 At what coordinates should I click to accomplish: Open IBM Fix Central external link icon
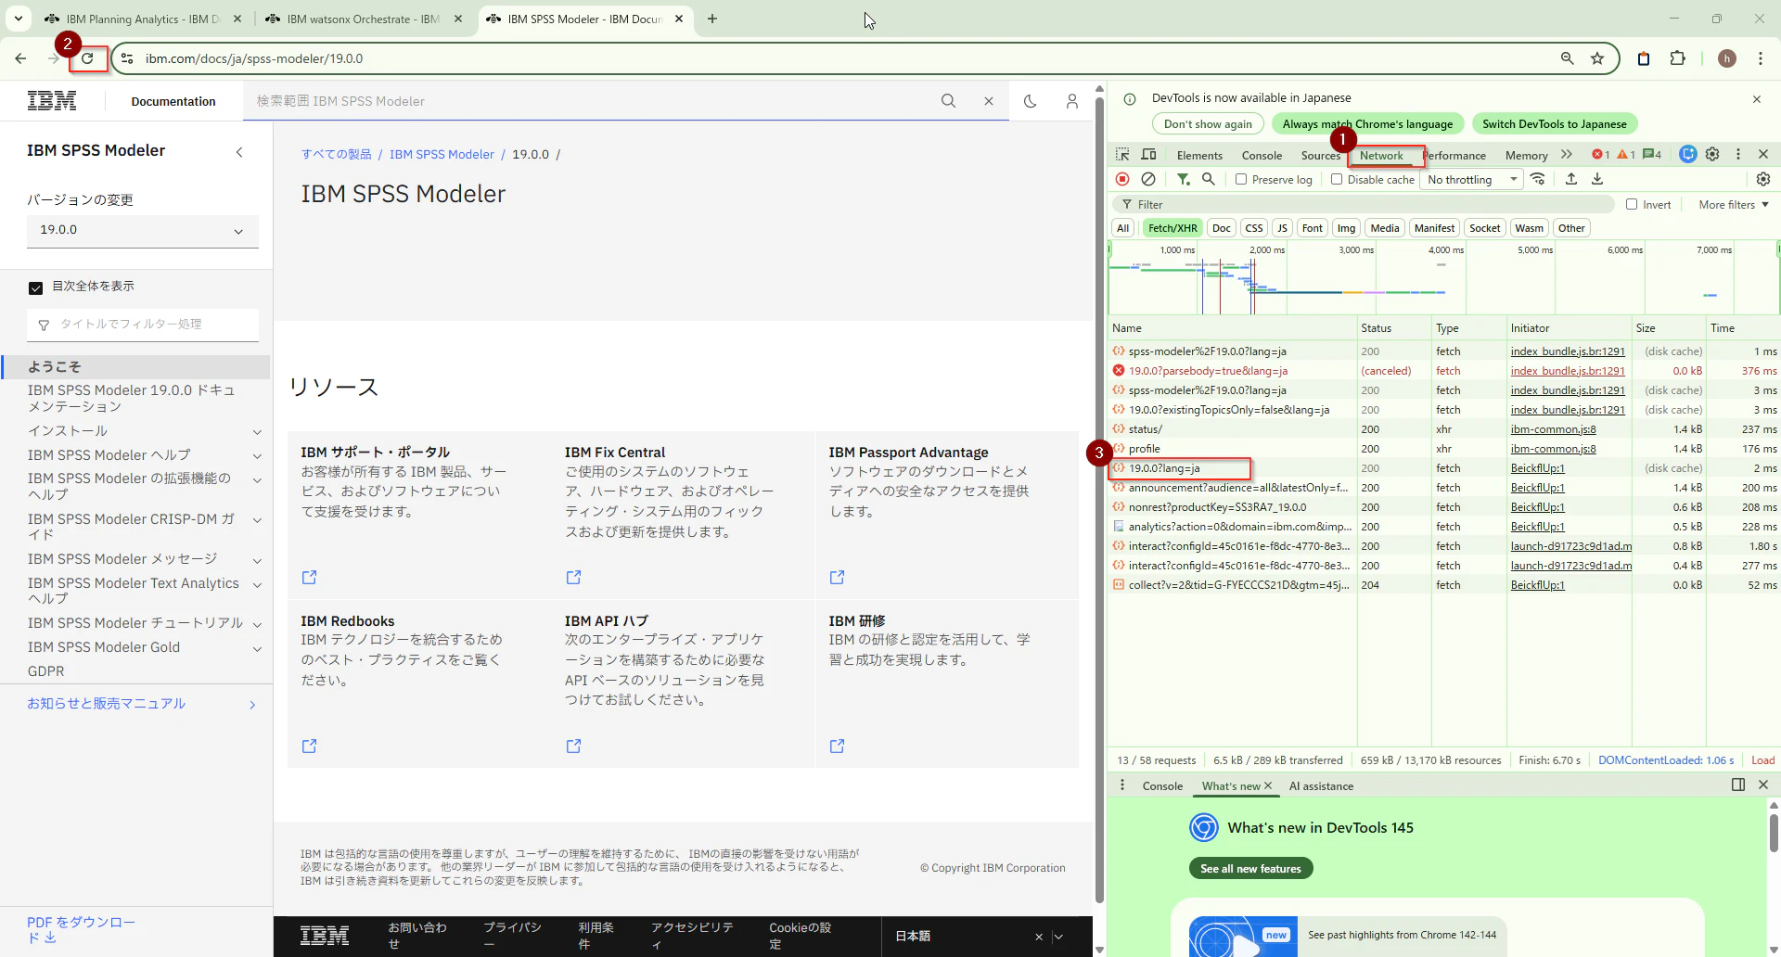point(574,578)
